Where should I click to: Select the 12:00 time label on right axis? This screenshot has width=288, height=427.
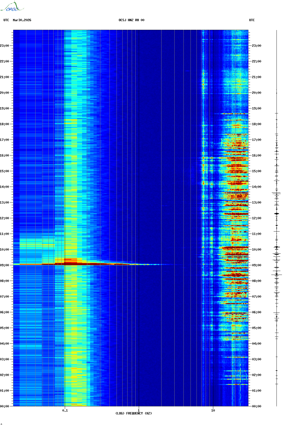click(x=256, y=218)
